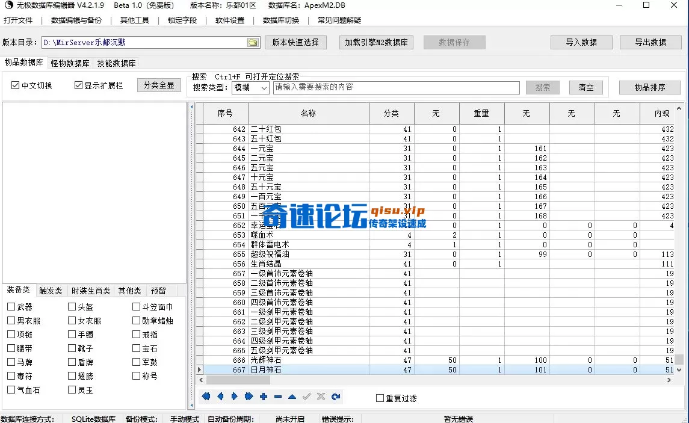Click the folder browse icon in 版本目录 field
The image size is (689, 423).
click(x=253, y=43)
